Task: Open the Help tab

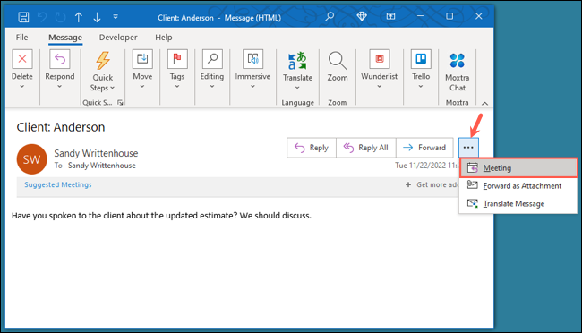Action: [x=163, y=38]
